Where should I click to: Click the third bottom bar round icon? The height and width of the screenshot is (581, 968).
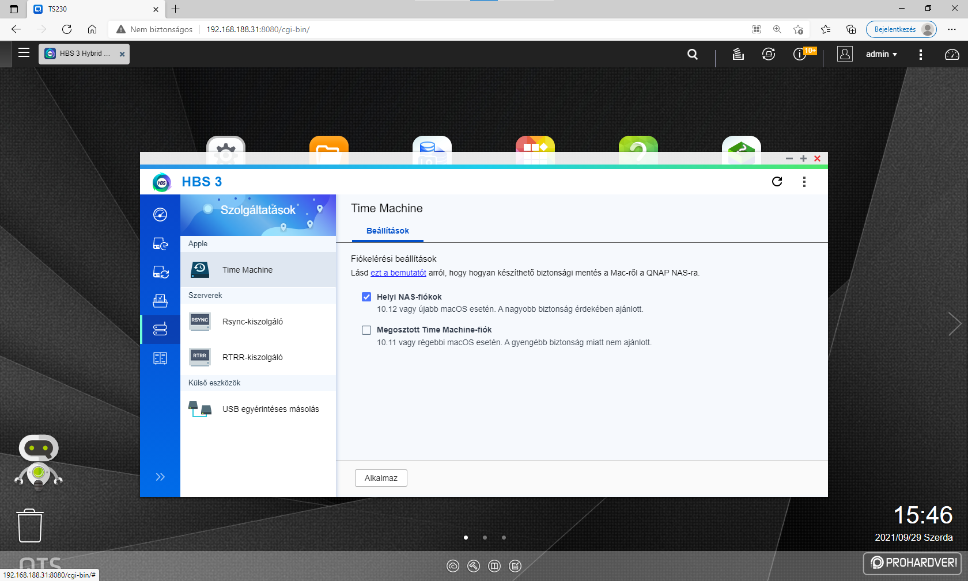click(x=494, y=566)
